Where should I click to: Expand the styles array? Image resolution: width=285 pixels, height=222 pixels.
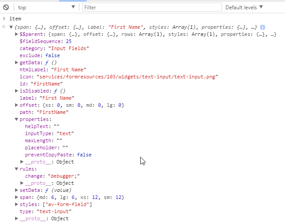[x=17, y=204]
